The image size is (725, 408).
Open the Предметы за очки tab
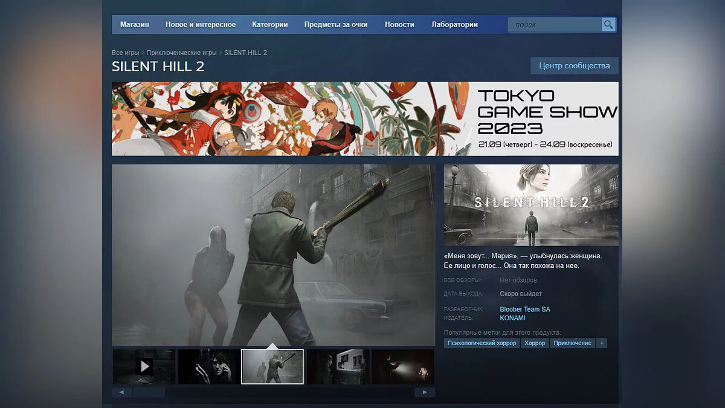coord(336,25)
